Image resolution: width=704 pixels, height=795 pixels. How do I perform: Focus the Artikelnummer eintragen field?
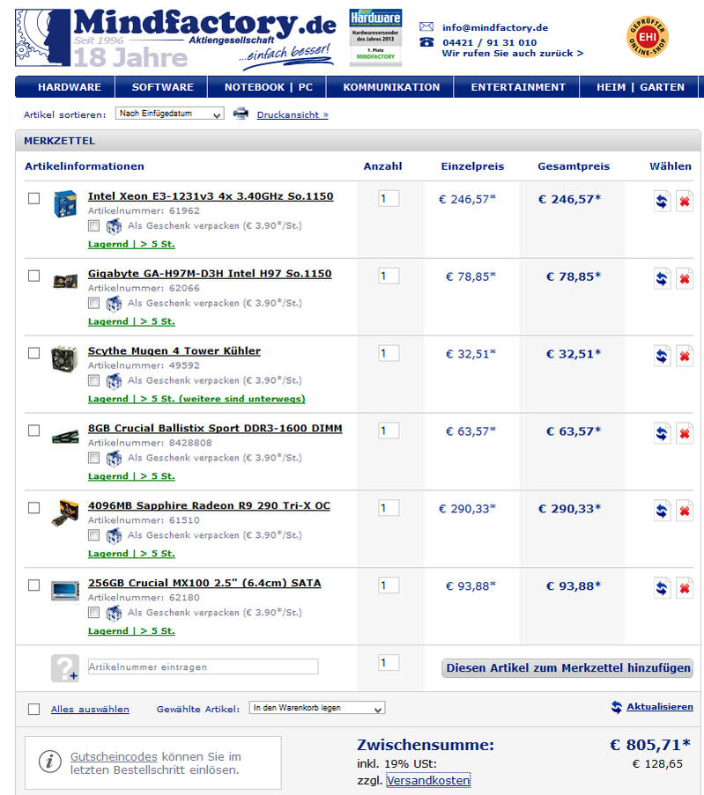(203, 666)
